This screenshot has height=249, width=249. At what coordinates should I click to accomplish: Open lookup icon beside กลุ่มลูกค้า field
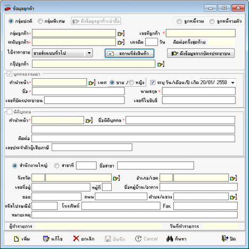tap(121, 34)
